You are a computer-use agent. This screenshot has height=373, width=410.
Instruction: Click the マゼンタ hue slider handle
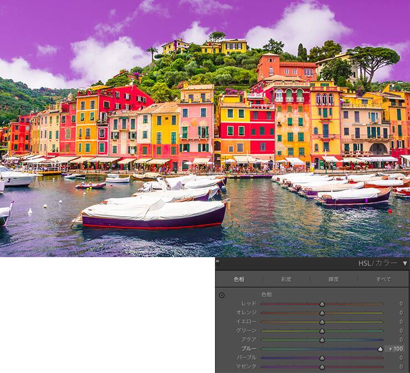pos(322,366)
